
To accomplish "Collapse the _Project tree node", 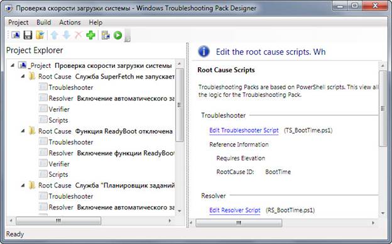I will coord(13,65).
